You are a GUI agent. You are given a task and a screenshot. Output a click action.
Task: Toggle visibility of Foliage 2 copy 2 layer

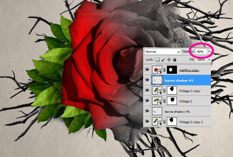[147, 122]
